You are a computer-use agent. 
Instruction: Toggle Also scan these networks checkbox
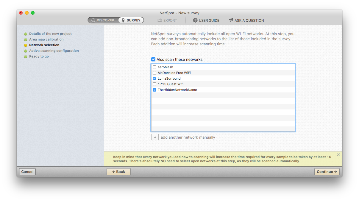[x=153, y=59]
